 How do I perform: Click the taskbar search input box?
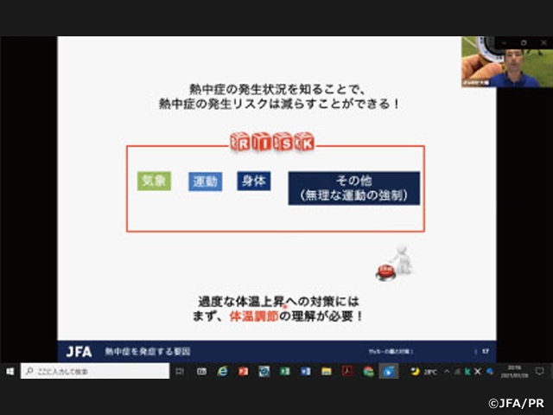click(95, 371)
